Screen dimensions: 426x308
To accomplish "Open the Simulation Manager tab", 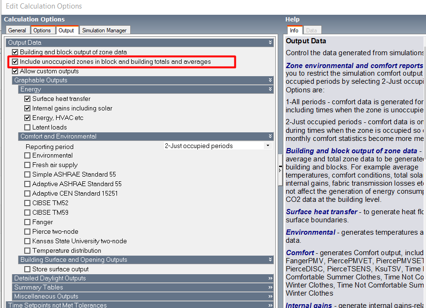I will [x=104, y=30].
